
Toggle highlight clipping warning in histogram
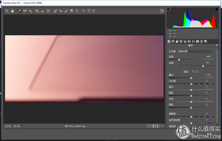[x=216, y=9]
